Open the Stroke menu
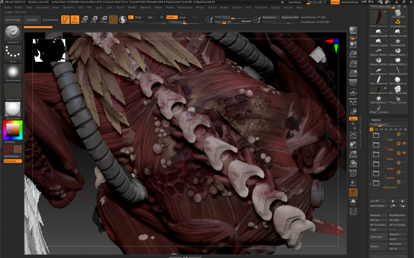The image size is (414, 258). [224, 7]
